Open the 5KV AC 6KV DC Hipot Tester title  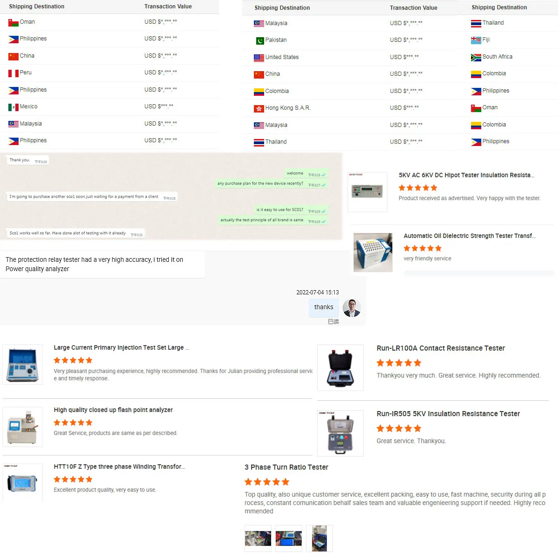(x=466, y=175)
